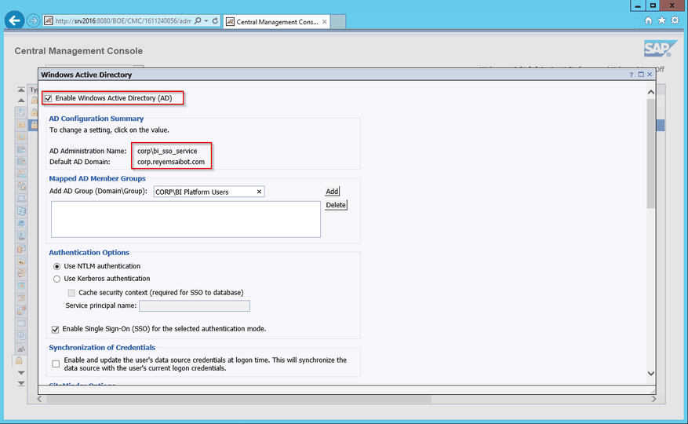Click the browser forward arrow button
This screenshot has height=424, width=688.
click(x=33, y=20)
